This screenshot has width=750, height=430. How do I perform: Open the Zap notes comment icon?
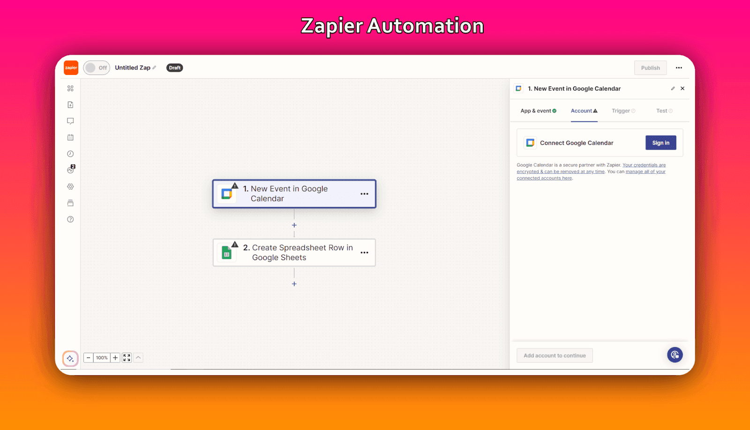point(70,121)
